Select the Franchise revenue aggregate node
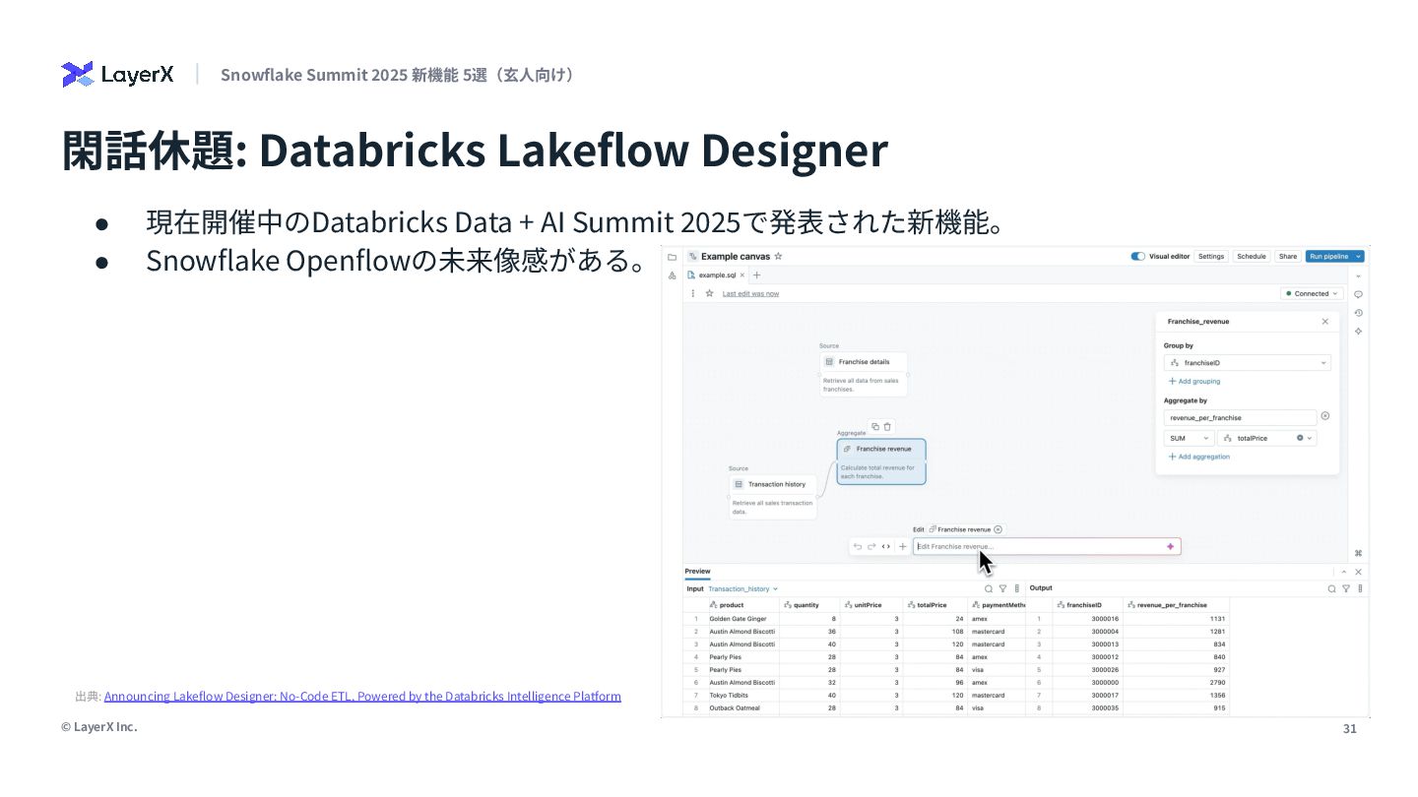Image resolution: width=1418 pixels, height=797 pixels. 881,461
